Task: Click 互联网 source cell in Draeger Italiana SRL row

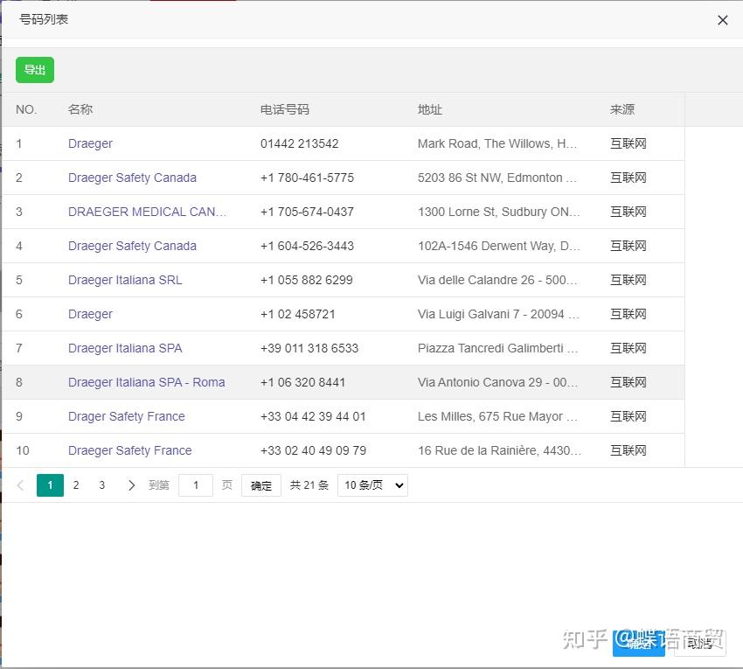Action: point(628,280)
